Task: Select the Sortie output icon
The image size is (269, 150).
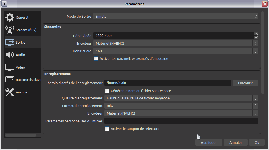Action: pos(10,42)
